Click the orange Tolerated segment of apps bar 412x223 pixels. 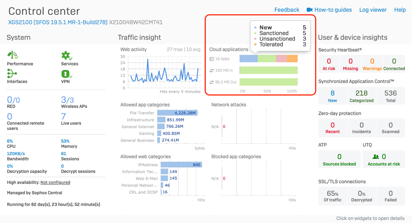click(292, 59)
